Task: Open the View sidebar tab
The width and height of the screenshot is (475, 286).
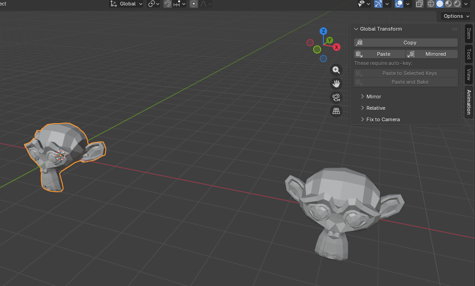Action: click(469, 75)
